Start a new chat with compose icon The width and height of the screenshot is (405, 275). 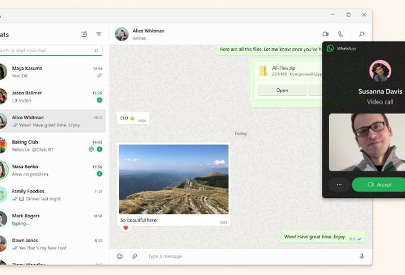tap(84, 34)
